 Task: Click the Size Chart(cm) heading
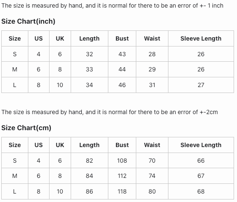pos(26,128)
